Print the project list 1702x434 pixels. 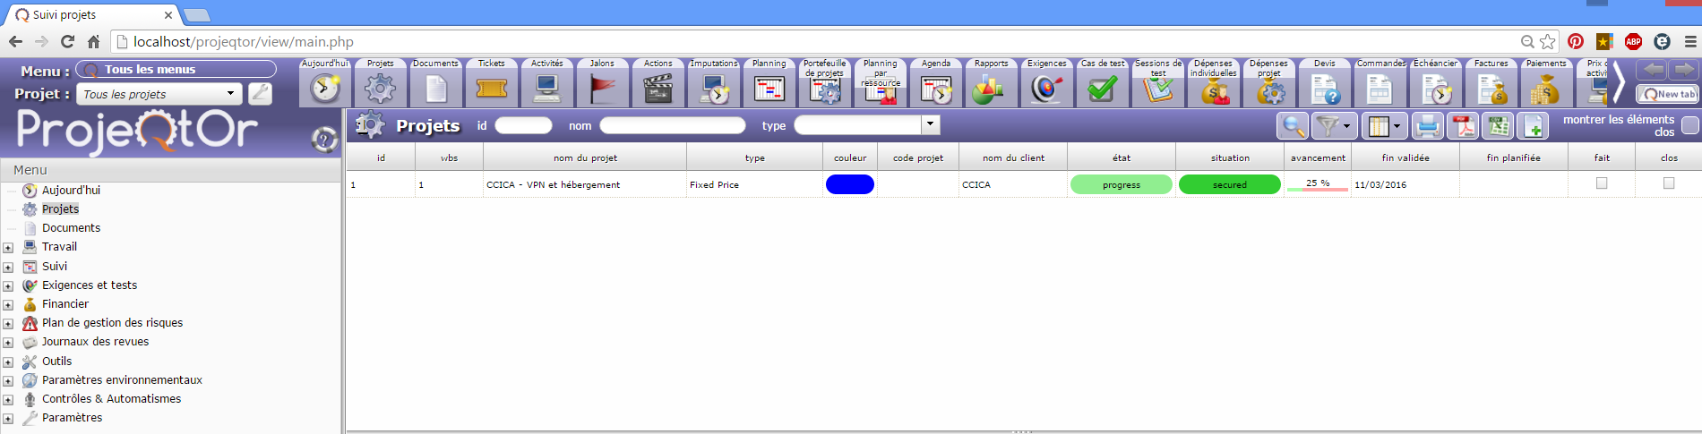pyautogui.click(x=1428, y=126)
